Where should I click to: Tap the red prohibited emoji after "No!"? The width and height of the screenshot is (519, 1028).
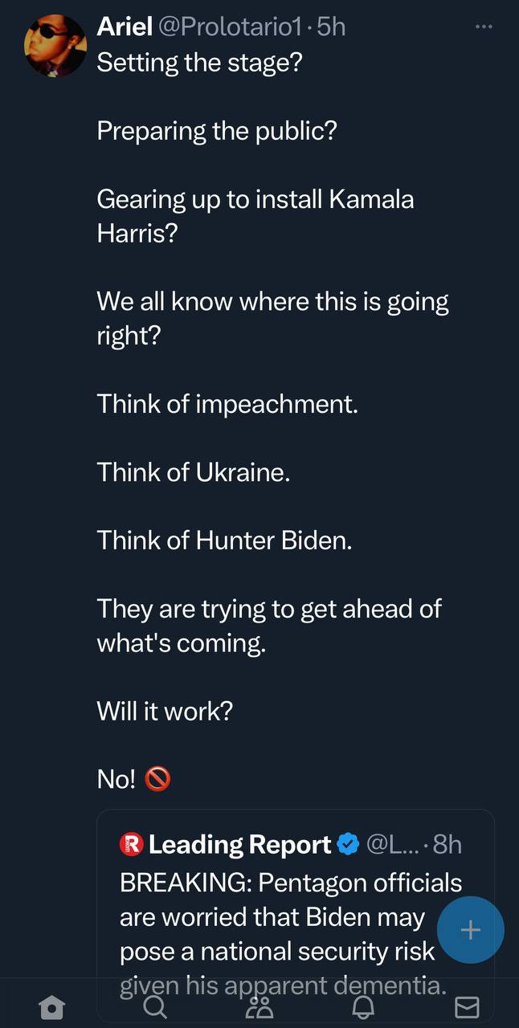[x=157, y=779]
